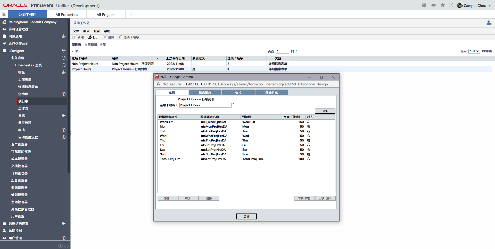Viewport: 495px width, 249px height.
Task: Click the 合作伙伴公司 handshake icon
Action: (4, 44)
